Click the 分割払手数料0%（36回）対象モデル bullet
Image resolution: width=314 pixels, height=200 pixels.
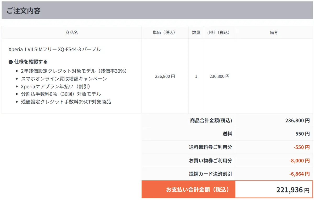point(61,94)
